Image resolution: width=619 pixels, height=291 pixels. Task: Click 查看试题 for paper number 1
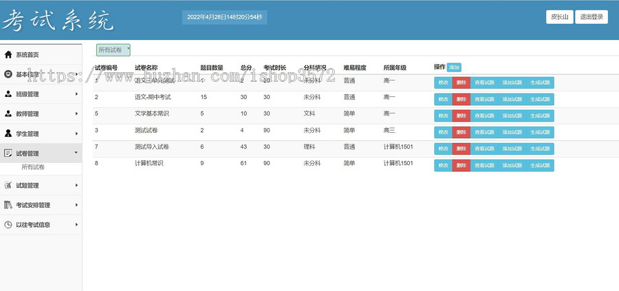(x=484, y=83)
